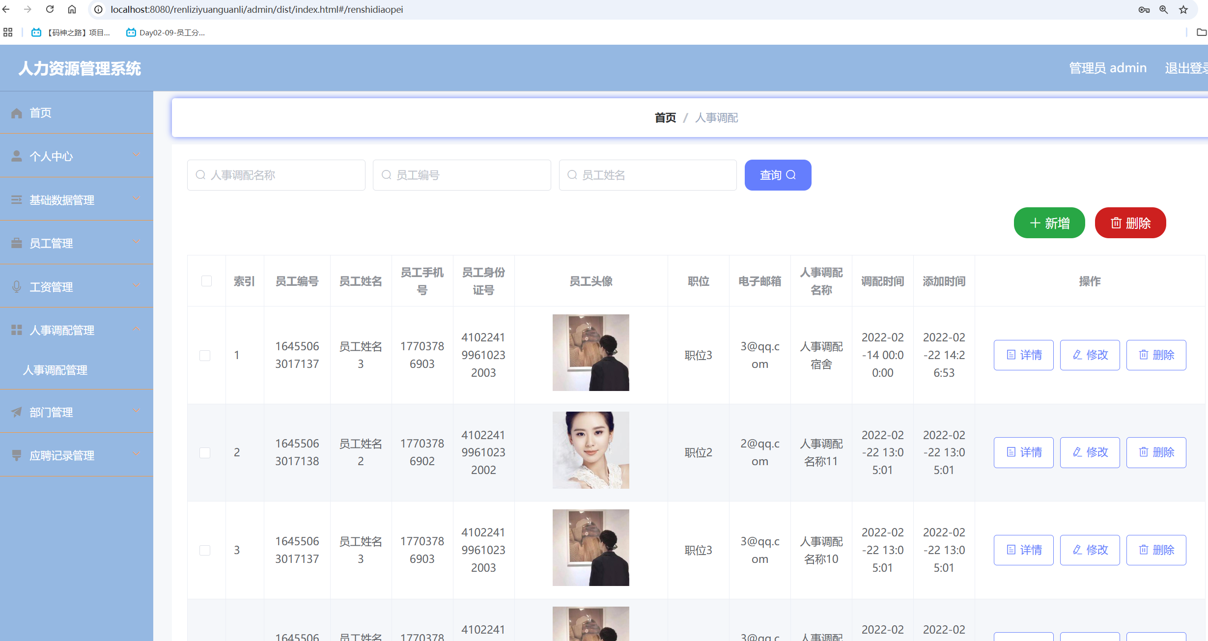Select the checkbox for row index 2
This screenshot has height=641, width=1208.
click(x=205, y=452)
